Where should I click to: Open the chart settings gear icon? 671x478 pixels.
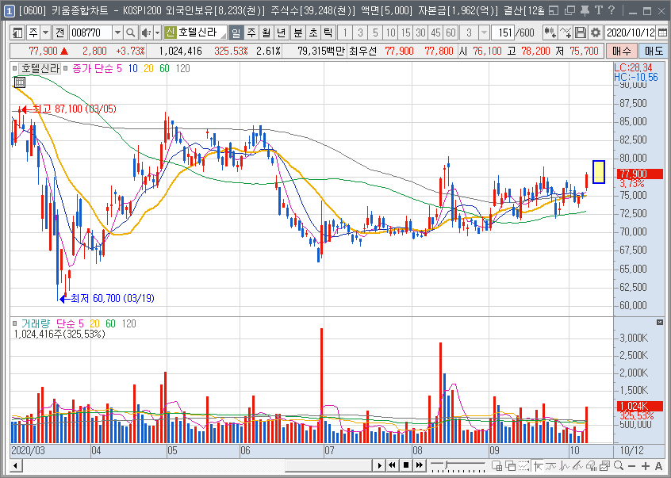coord(595,33)
